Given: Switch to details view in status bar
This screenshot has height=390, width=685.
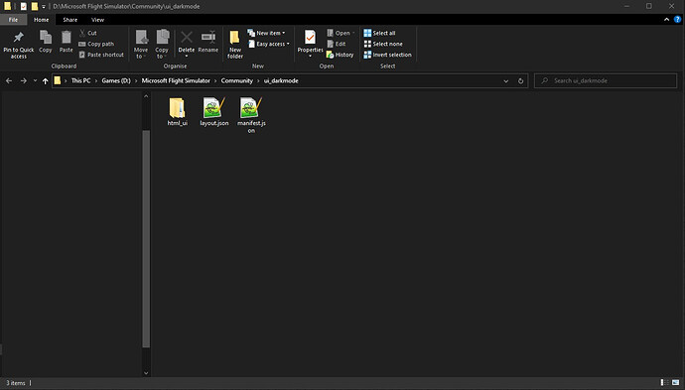Looking at the screenshot, I should 664,383.
